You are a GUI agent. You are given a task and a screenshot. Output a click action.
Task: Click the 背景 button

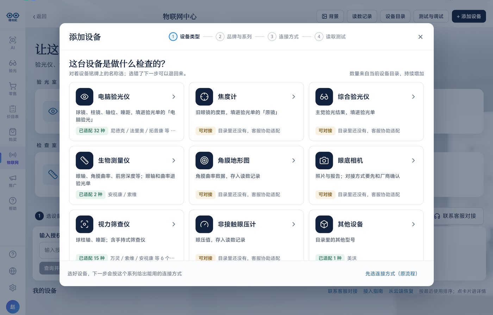pos(330,16)
